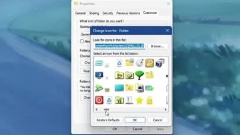
Task: Pick the teal desktop screen icon
Action: 119,88
